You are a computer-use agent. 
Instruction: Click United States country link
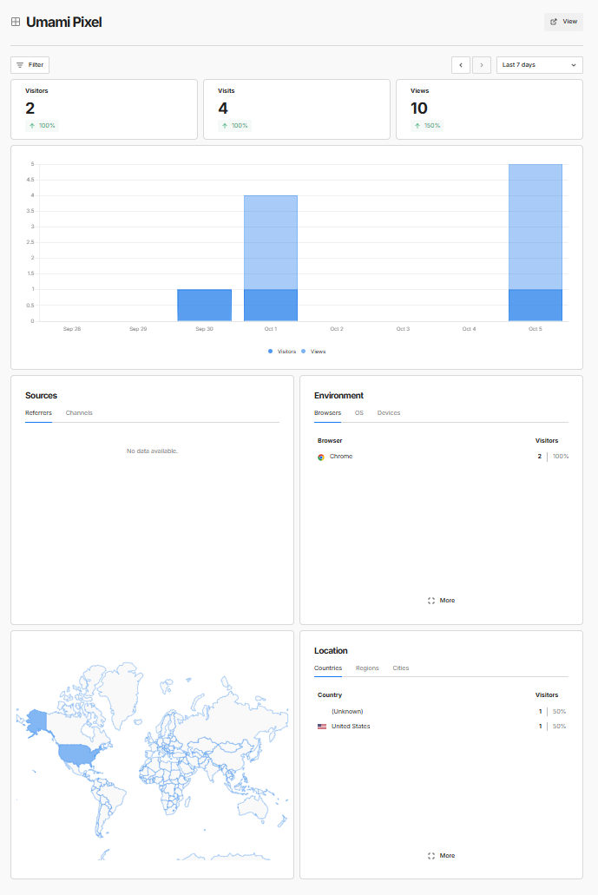pyautogui.click(x=351, y=727)
